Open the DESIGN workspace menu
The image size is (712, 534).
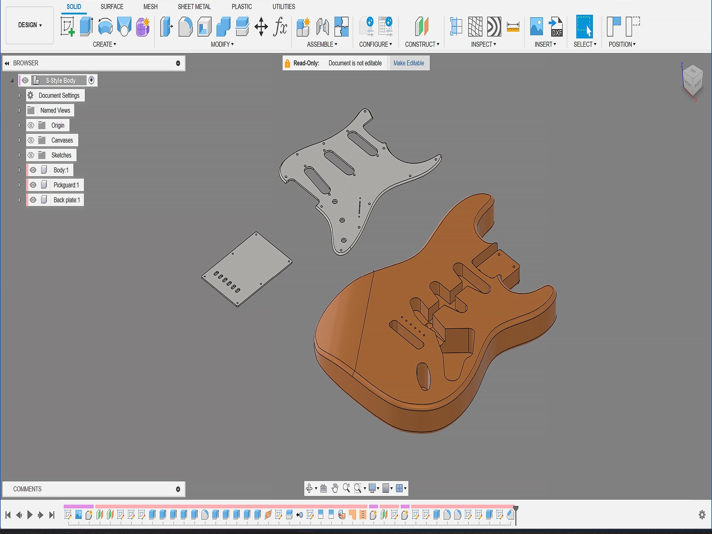point(29,25)
